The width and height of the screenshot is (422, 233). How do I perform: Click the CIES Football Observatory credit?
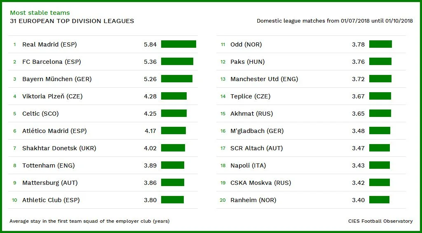pyautogui.click(x=380, y=221)
